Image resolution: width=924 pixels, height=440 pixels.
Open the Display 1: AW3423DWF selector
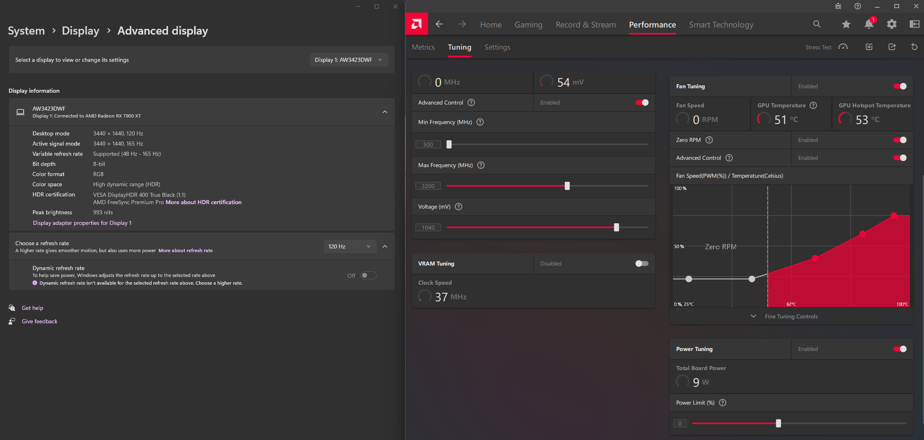[x=348, y=60]
